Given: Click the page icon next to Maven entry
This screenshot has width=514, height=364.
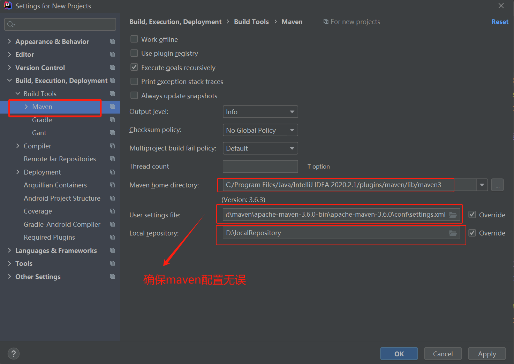Looking at the screenshot, I should (112, 107).
